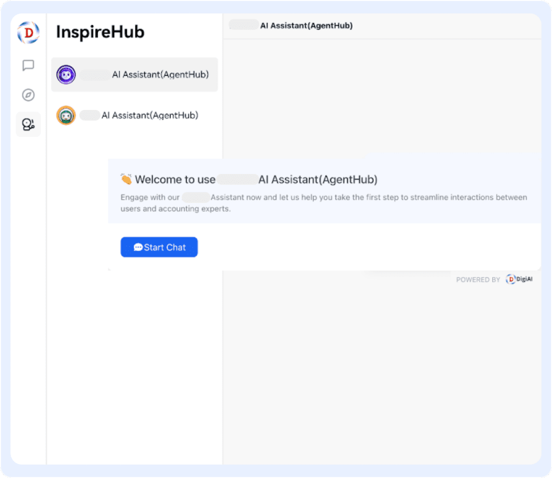The width and height of the screenshot is (552, 478).
Task: Click the DigiAI logo in the sidebar
Action: tap(29, 32)
